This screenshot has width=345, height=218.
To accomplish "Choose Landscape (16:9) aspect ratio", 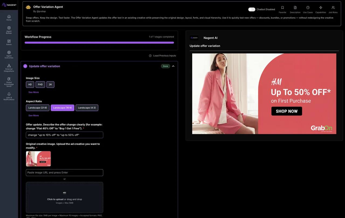I will 63,108.
